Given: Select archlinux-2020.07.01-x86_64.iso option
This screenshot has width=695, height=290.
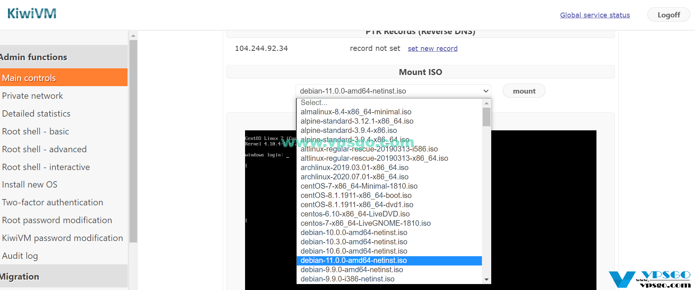Looking at the screenshot, I should [x=389, y=177].
